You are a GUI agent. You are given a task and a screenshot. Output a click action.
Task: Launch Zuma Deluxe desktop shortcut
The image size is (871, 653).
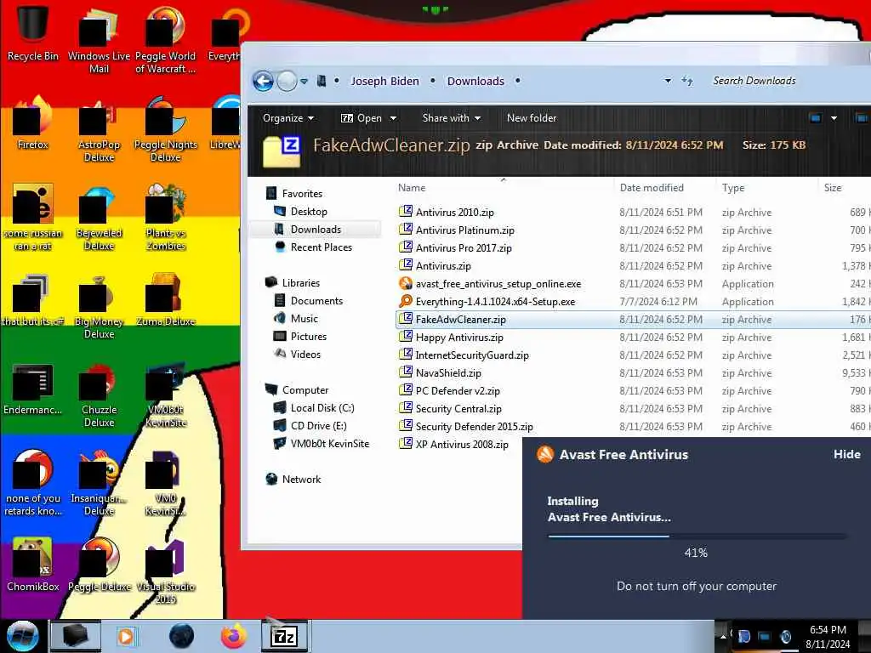166,300
